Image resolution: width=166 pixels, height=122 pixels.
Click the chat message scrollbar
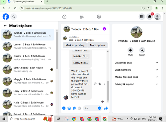108,91
